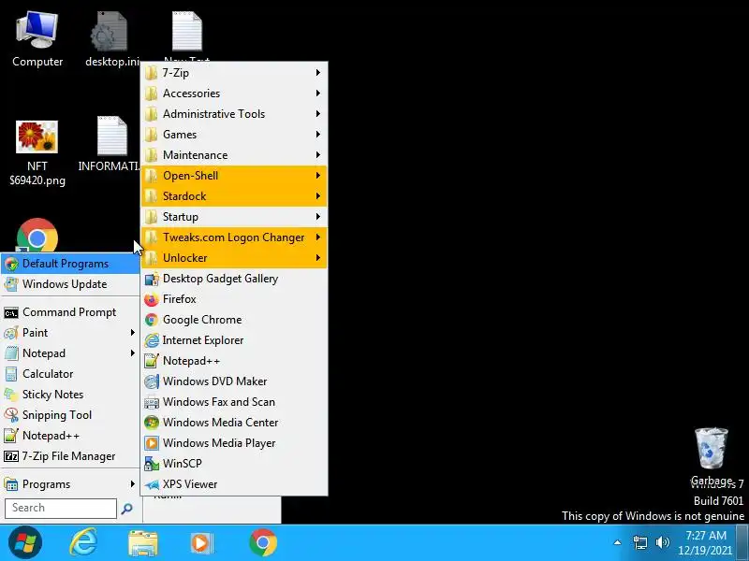The image size is (749, 561).
Task: Click the Games folder label
Action: [180, 135]
